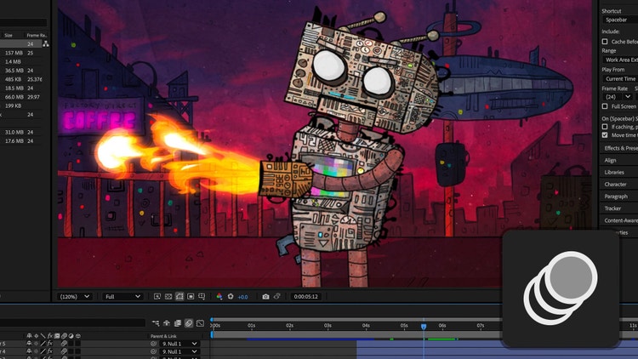Open parent dropdown on layer row 5
This screenshot has height=359, width=638.
tap(179, 344)
